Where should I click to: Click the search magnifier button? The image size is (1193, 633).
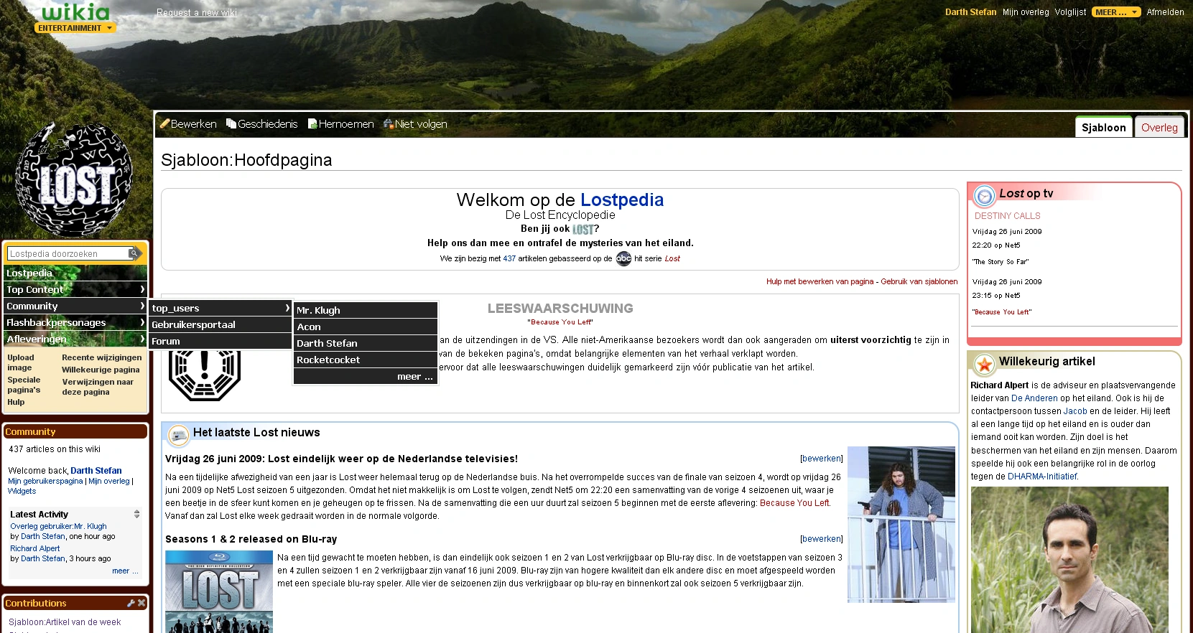tap(134, 253)
